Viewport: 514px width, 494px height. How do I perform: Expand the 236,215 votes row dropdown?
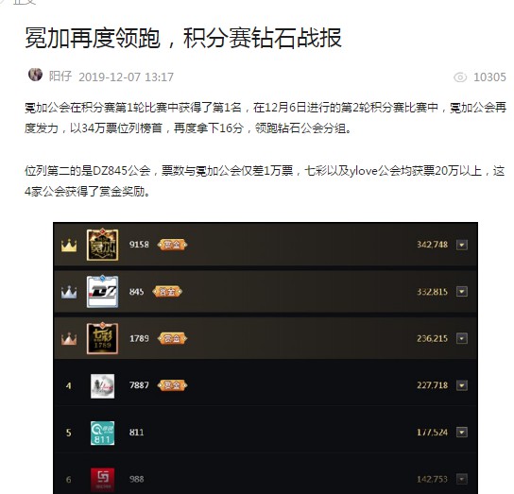(462, 338)
